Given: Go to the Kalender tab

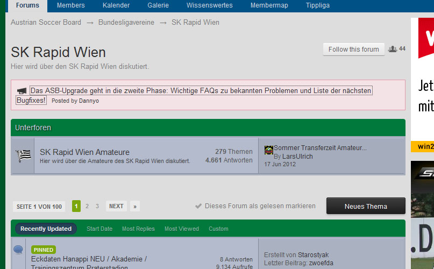Looking at the screenshot, I should click(116, 5).
